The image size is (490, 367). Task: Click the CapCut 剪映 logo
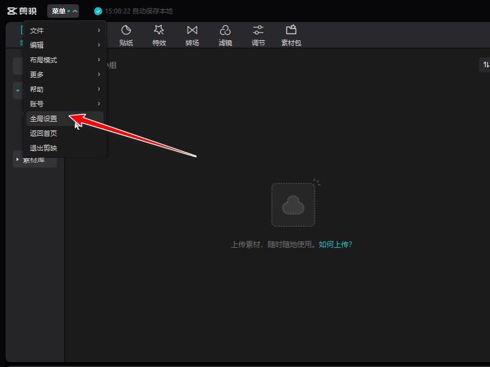click(x=18, y=10)
